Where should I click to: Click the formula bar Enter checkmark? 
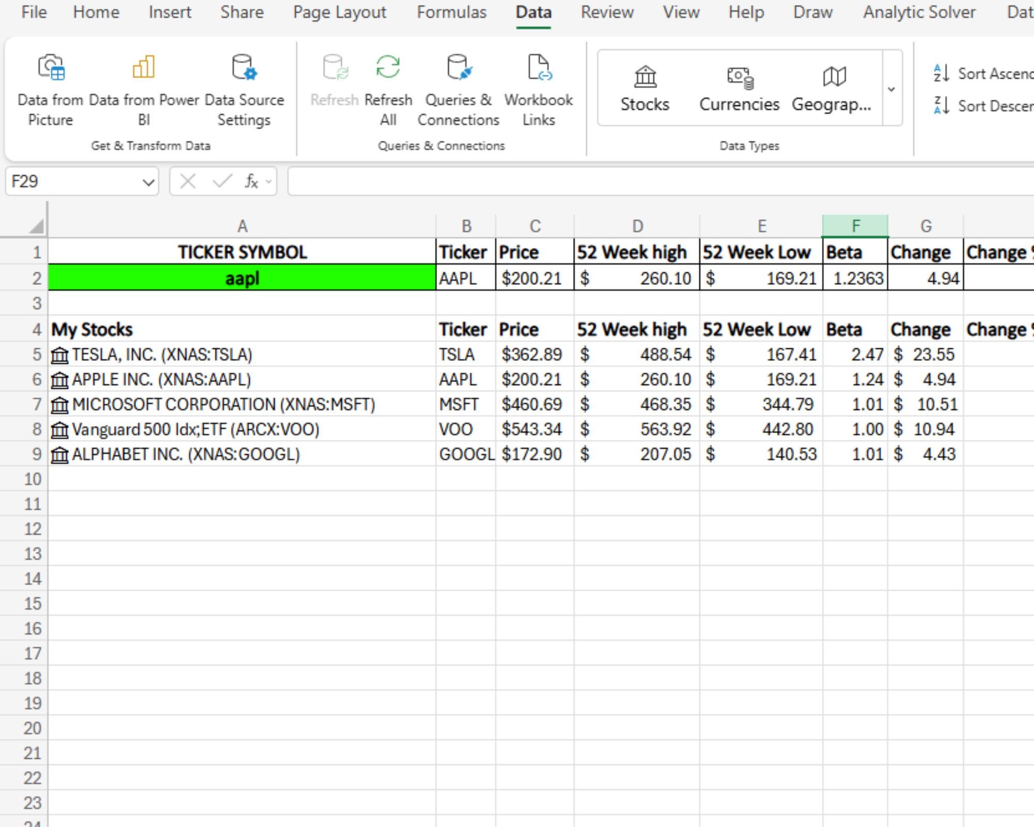(221, 181)
